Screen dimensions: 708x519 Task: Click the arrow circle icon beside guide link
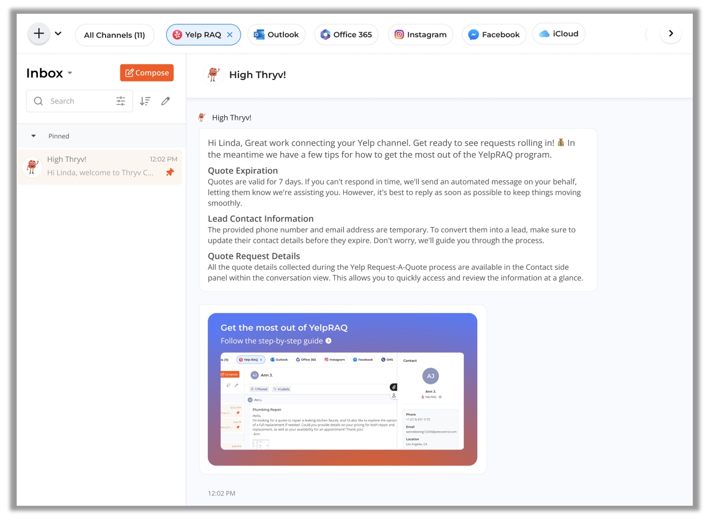pyautogui.click(x=328, y=341)
